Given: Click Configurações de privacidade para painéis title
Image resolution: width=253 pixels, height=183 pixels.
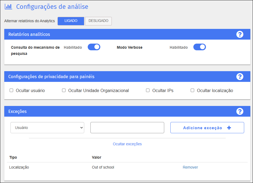Looking at the screenshot, I should point(51,77).
